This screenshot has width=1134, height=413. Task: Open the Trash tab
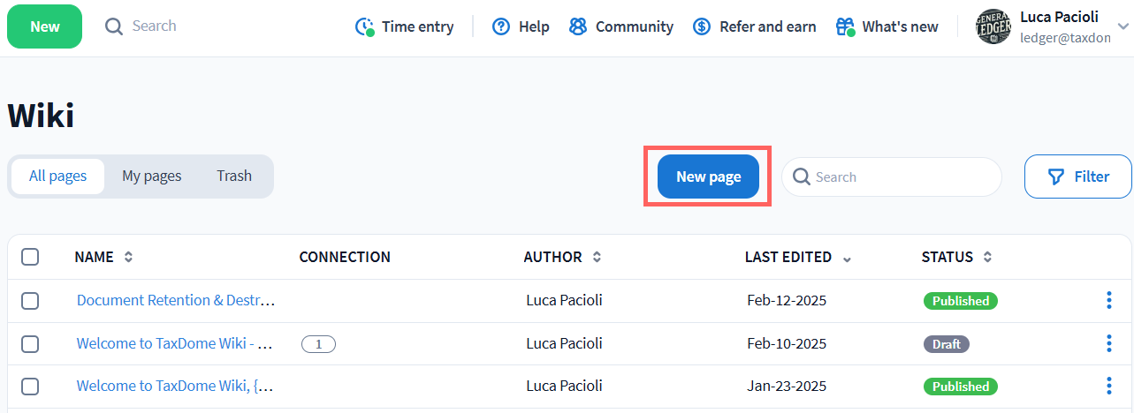click(234, 176)
